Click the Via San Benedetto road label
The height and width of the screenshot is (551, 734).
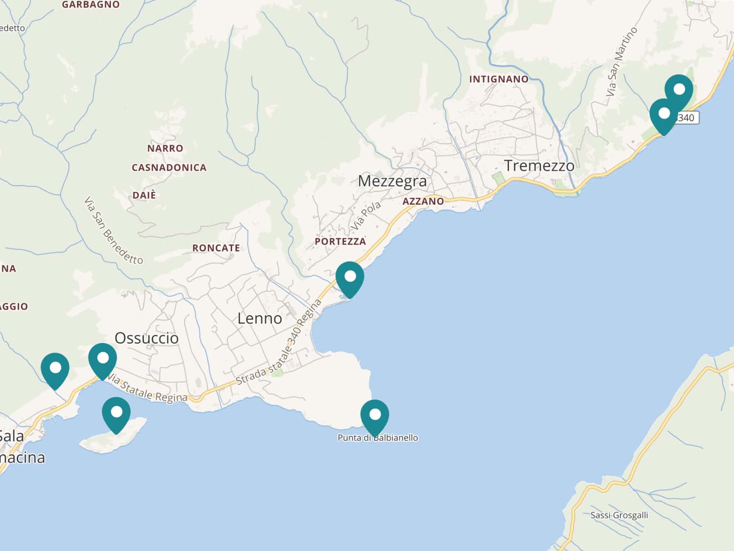[113, 231]
